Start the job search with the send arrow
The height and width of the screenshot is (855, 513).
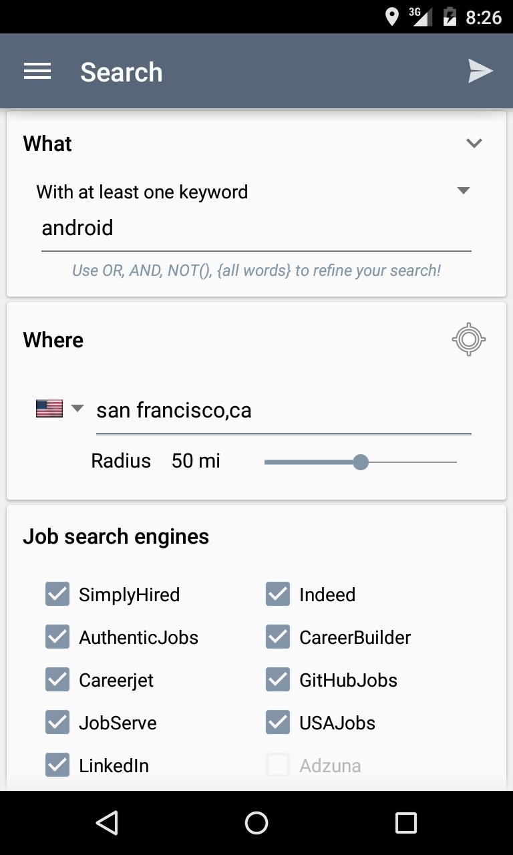pos(480,71)
